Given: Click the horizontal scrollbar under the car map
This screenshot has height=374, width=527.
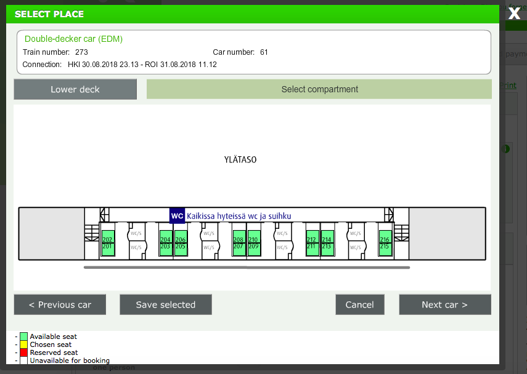Looking at the screenshot, I should 247,268.
